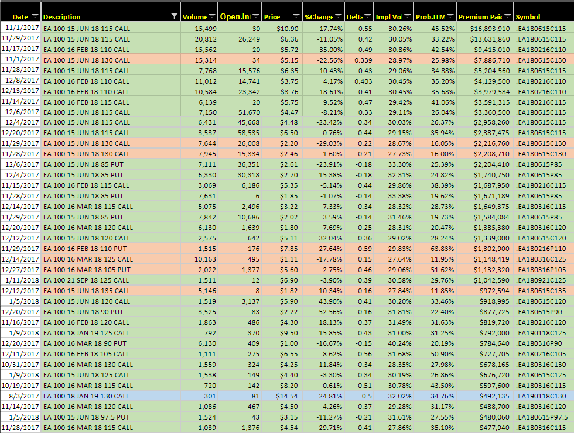Select premium cell $972,594
This screenshot has height=433, width=574.
tap(485, 291)
